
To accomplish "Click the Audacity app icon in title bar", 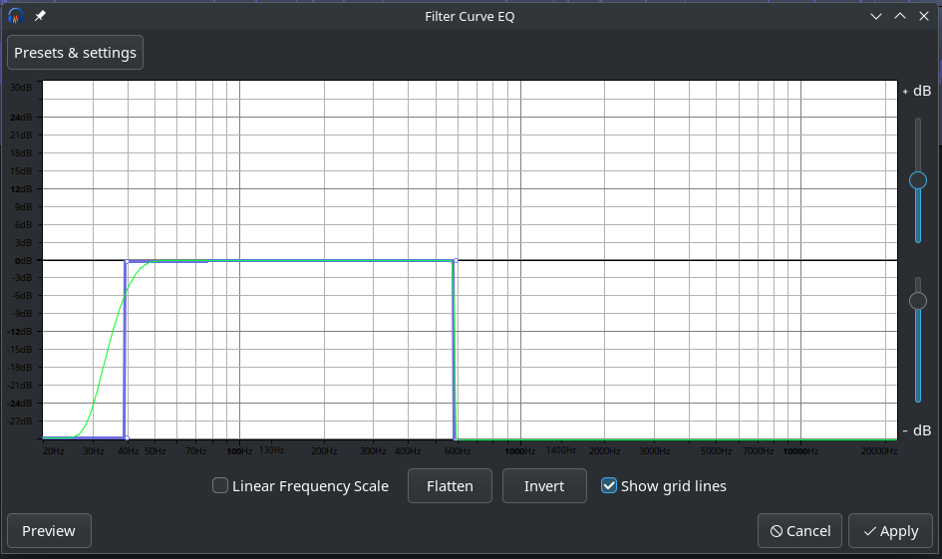I will (16, 16).
